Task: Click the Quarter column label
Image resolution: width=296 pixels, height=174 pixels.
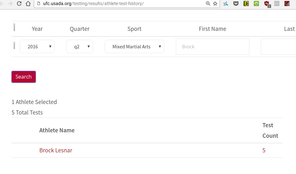Action: pyautogui.click(x=80, y=29)
